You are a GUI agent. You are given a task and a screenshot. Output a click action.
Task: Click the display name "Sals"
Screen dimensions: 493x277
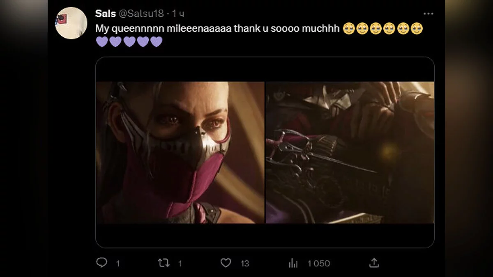[105, 14]
